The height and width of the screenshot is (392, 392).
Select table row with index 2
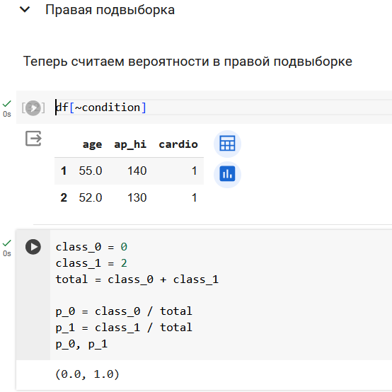[129, 197]
